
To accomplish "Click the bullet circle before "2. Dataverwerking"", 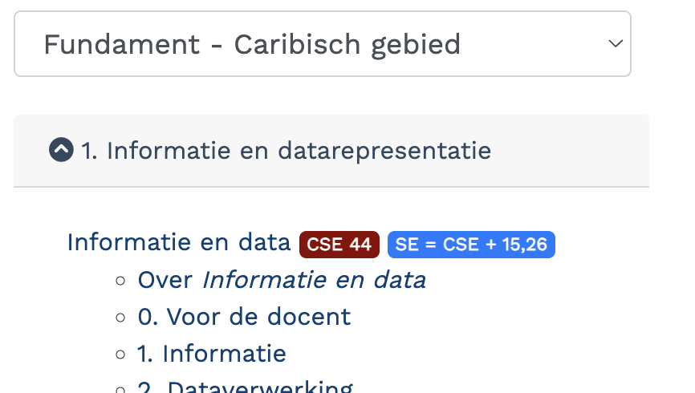I will (x=120, y=388).
